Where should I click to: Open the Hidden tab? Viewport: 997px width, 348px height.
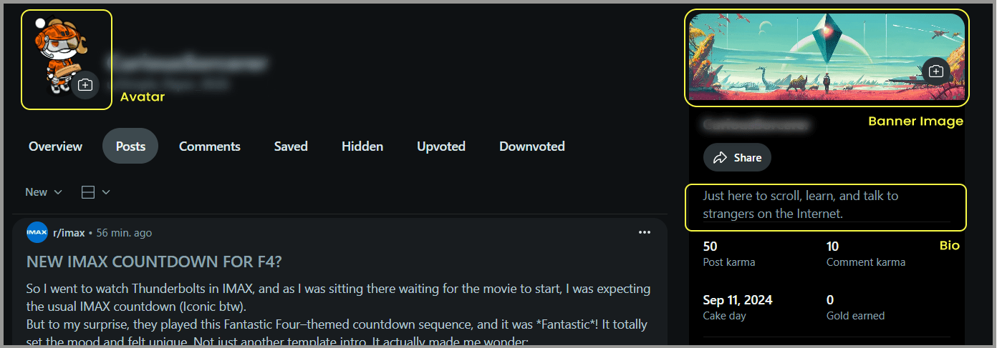[x=362, y=146]
